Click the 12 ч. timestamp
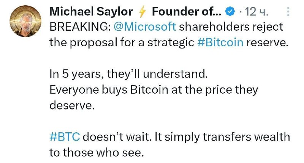The image size is (304, 163). click(256, 12)
